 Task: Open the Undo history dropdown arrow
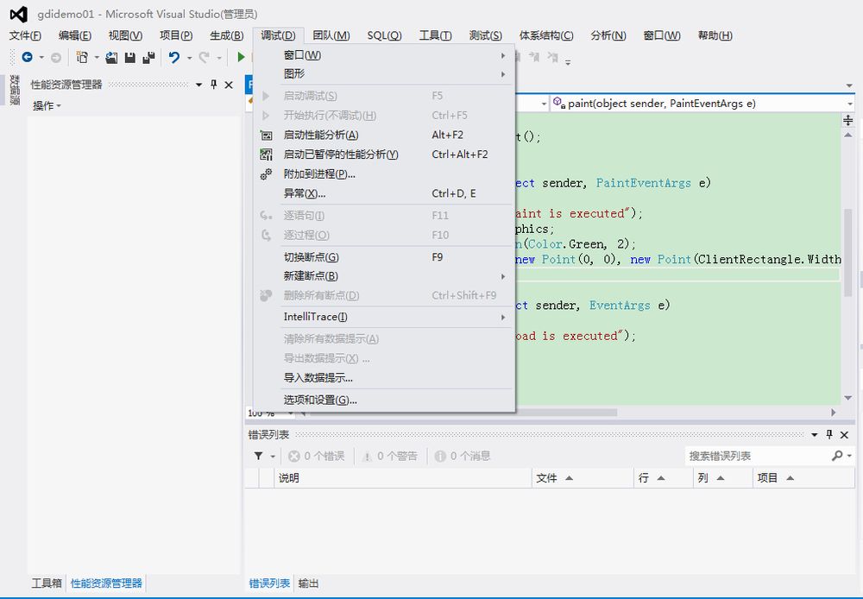[x=189, y=57]
